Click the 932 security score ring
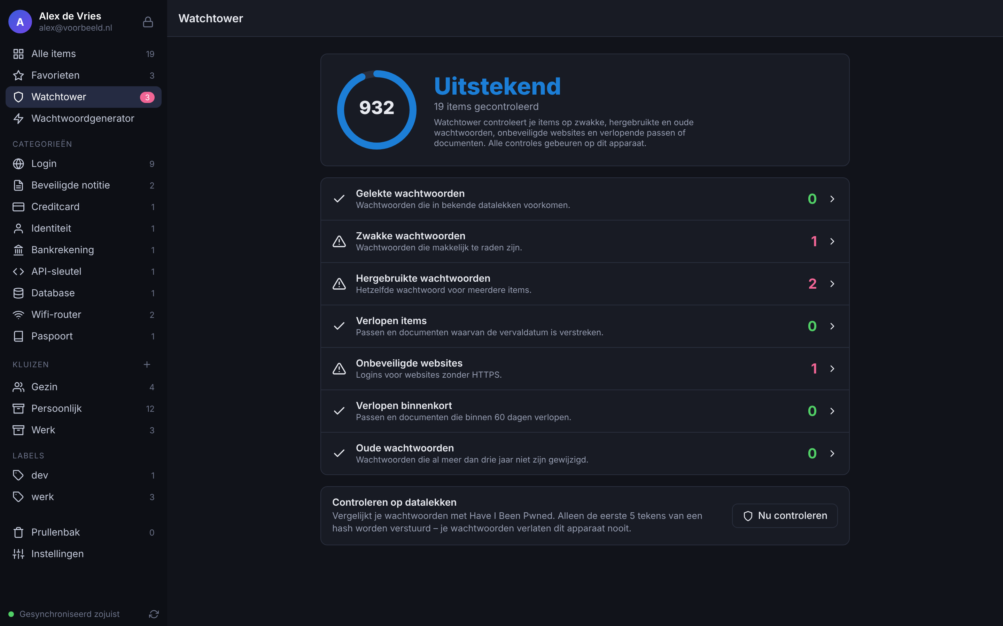The height and width of the screenshot is (626, 1003). pyautogui.click(x=377, y=110)
